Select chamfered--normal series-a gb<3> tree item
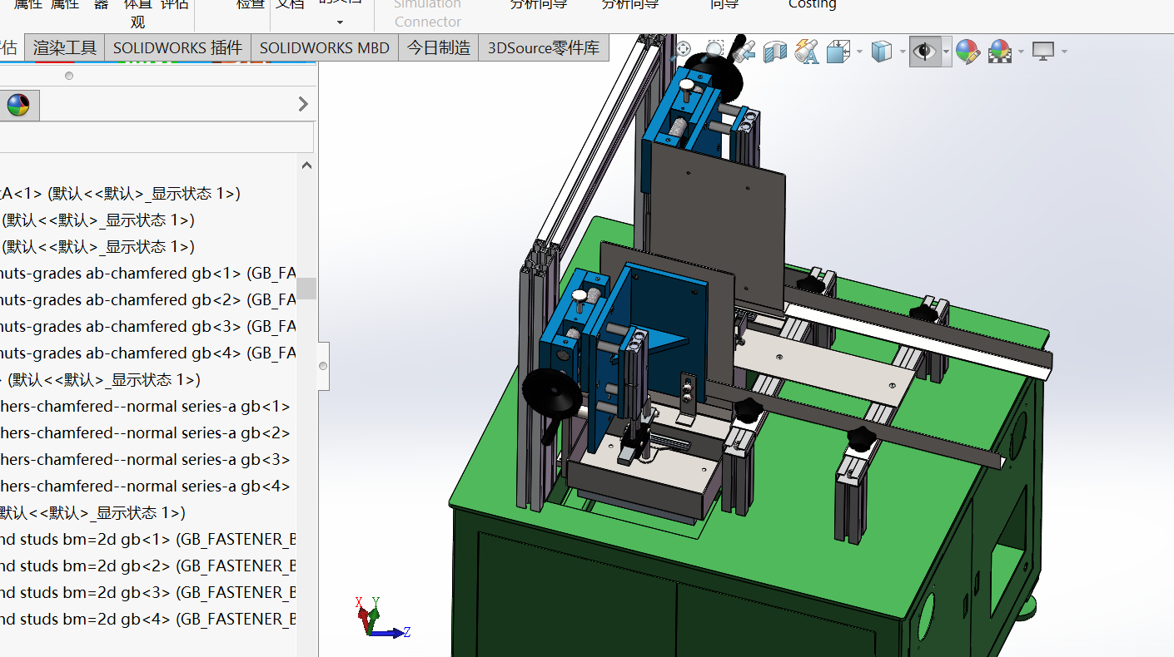1174x657 pixels. tap(145, 459)
